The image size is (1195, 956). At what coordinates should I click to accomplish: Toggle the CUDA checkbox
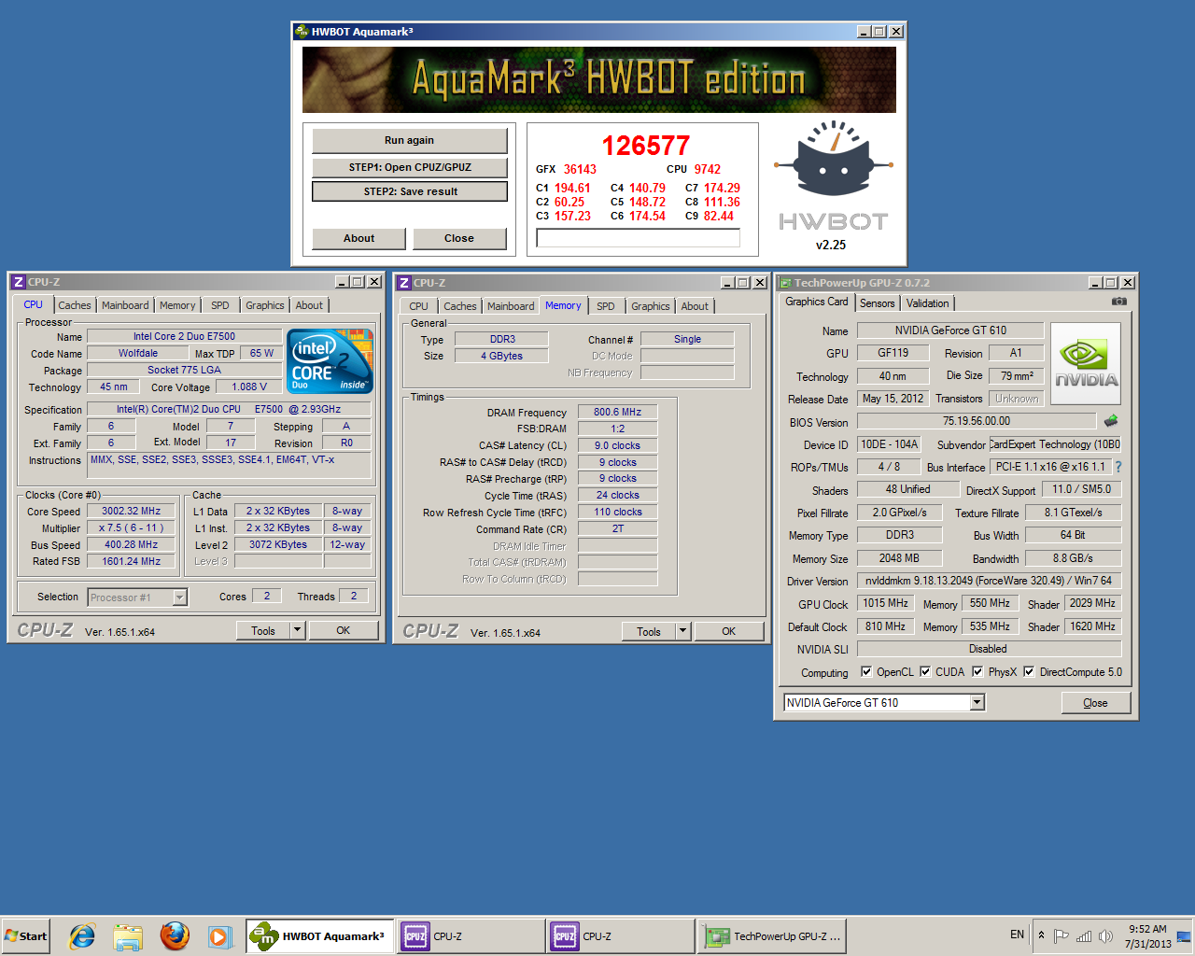pyautogui.click(x=925, y=671)
